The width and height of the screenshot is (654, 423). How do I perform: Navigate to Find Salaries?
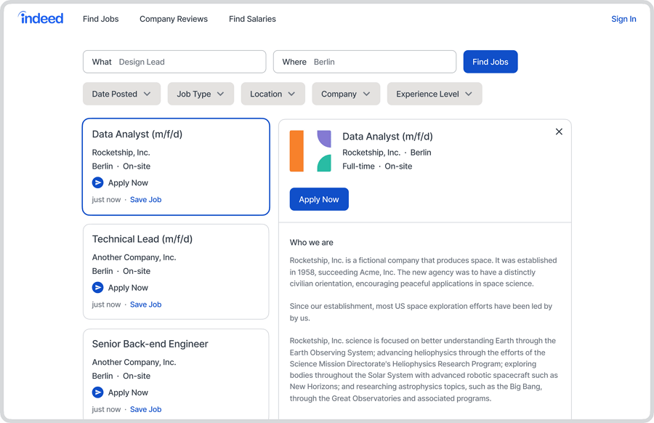(x=252, y=19)
